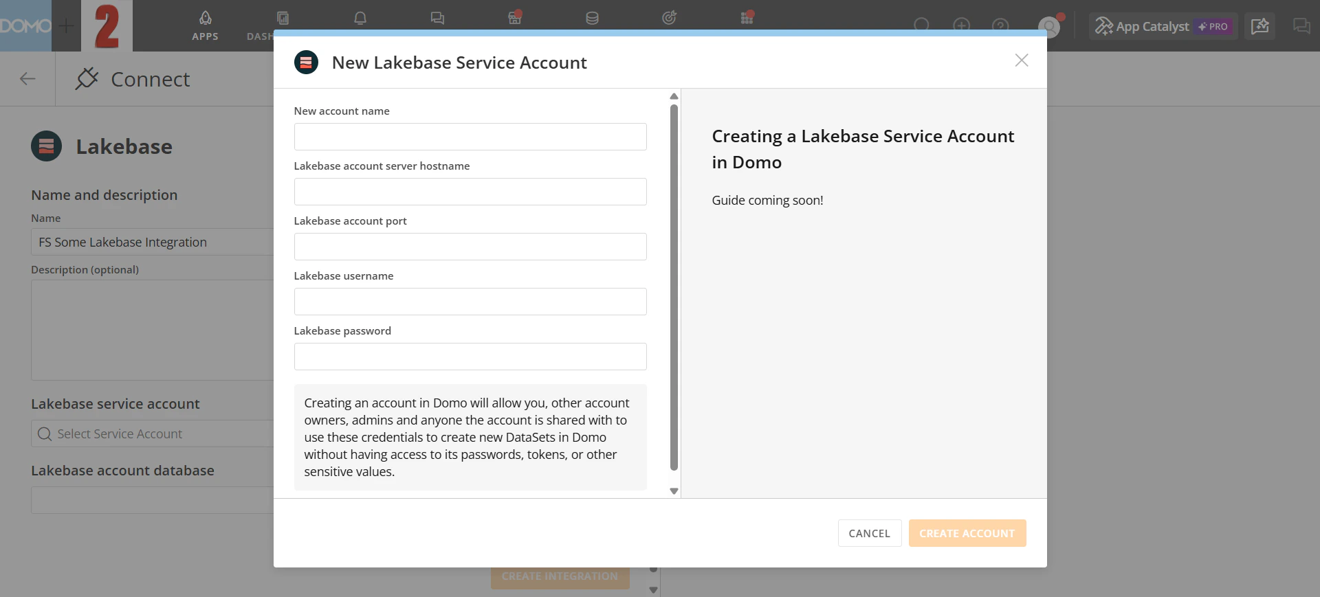1320x597 pixels.
Task: Click the Domo logo in top bar
Action: [x=25, y=26]
